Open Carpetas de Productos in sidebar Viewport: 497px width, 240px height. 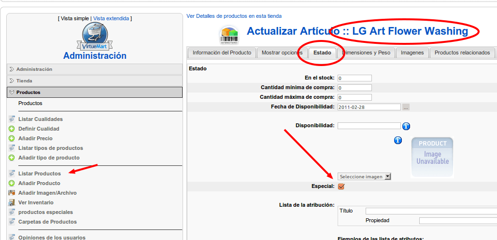pos(47,222)
